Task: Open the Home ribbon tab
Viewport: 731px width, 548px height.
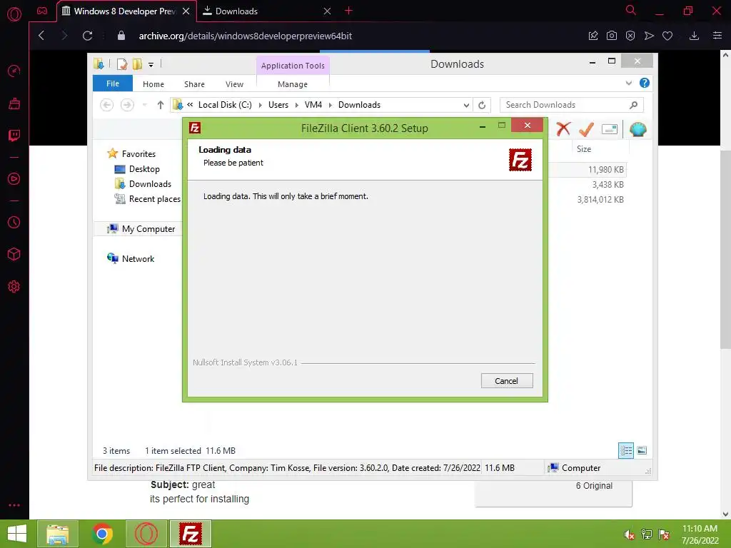Action: coord(153,84)
